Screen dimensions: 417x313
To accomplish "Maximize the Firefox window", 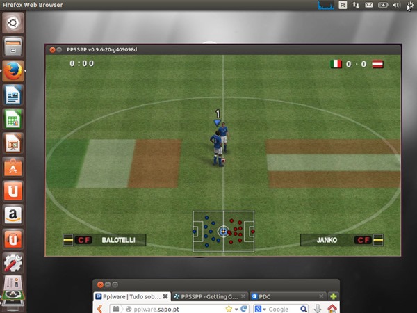I will [115, 284].
